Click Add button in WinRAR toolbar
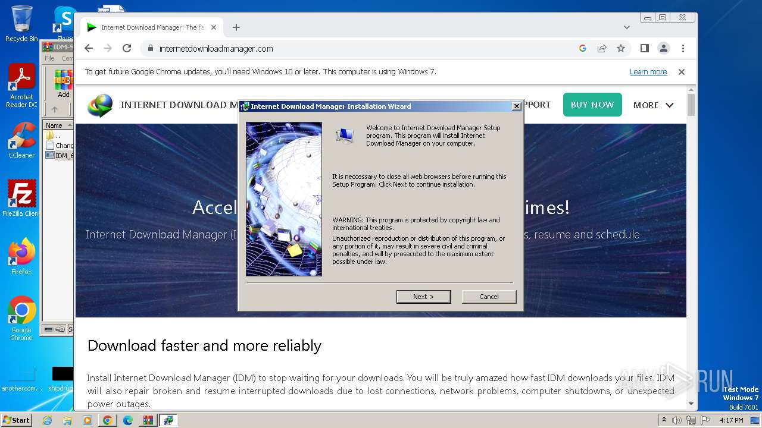The height and width of the screenshot is (428, 762). (x=63, y=84)
